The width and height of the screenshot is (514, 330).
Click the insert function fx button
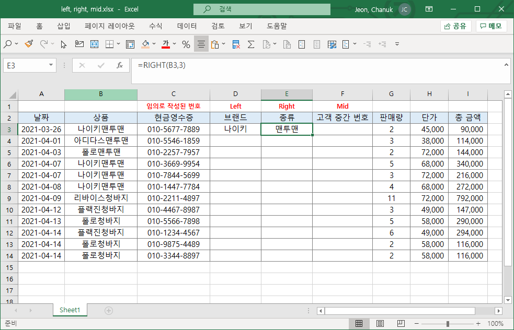[120, 65]
